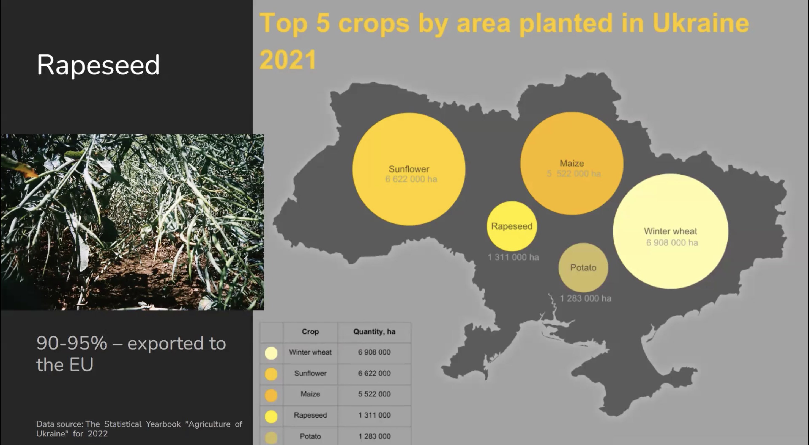Click the Winter wheat legend color swatch
809x445 pixels.
coord(271,353)
